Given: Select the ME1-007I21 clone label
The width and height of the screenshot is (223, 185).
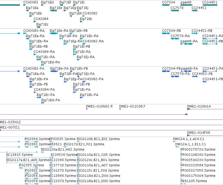Looking at the screenshot, I should pos(10,127).
